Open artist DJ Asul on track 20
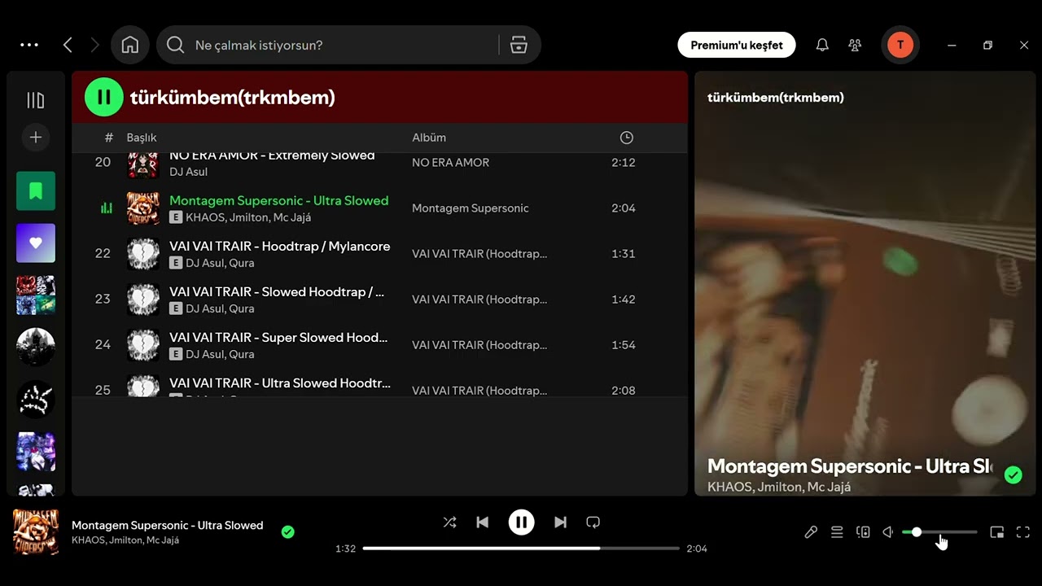1042x586 pixels. 188,172
